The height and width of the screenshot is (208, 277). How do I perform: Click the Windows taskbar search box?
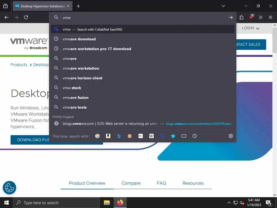pyautogui.click(x=56, y=203)
